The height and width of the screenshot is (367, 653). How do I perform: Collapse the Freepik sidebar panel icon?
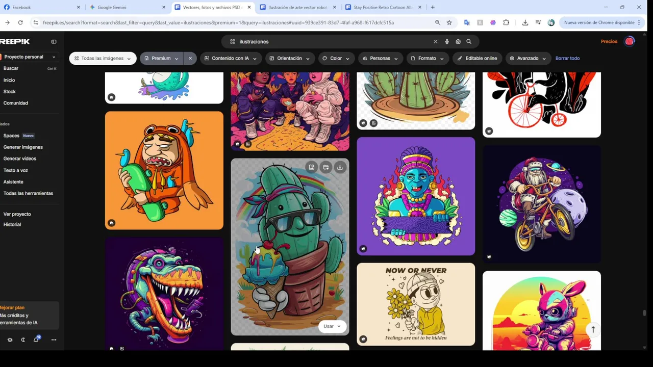point(54,42)
